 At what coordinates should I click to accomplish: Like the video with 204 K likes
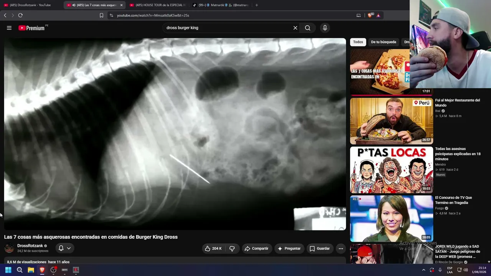213,248
